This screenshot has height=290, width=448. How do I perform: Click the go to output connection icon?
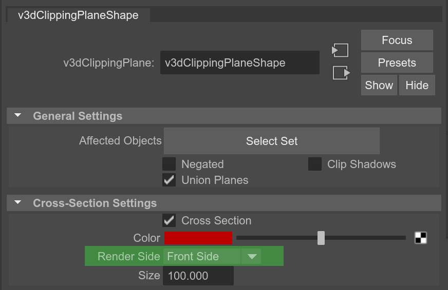pyautogui.click(x=341, y=73)
